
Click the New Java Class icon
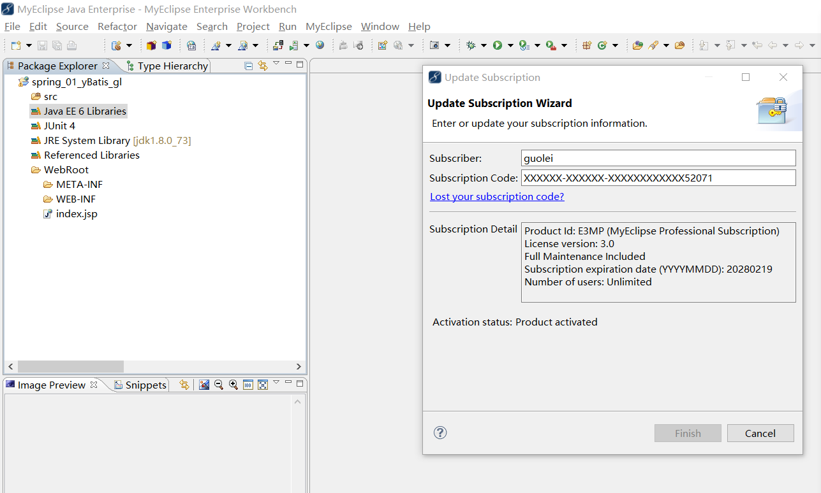(602, 45)
